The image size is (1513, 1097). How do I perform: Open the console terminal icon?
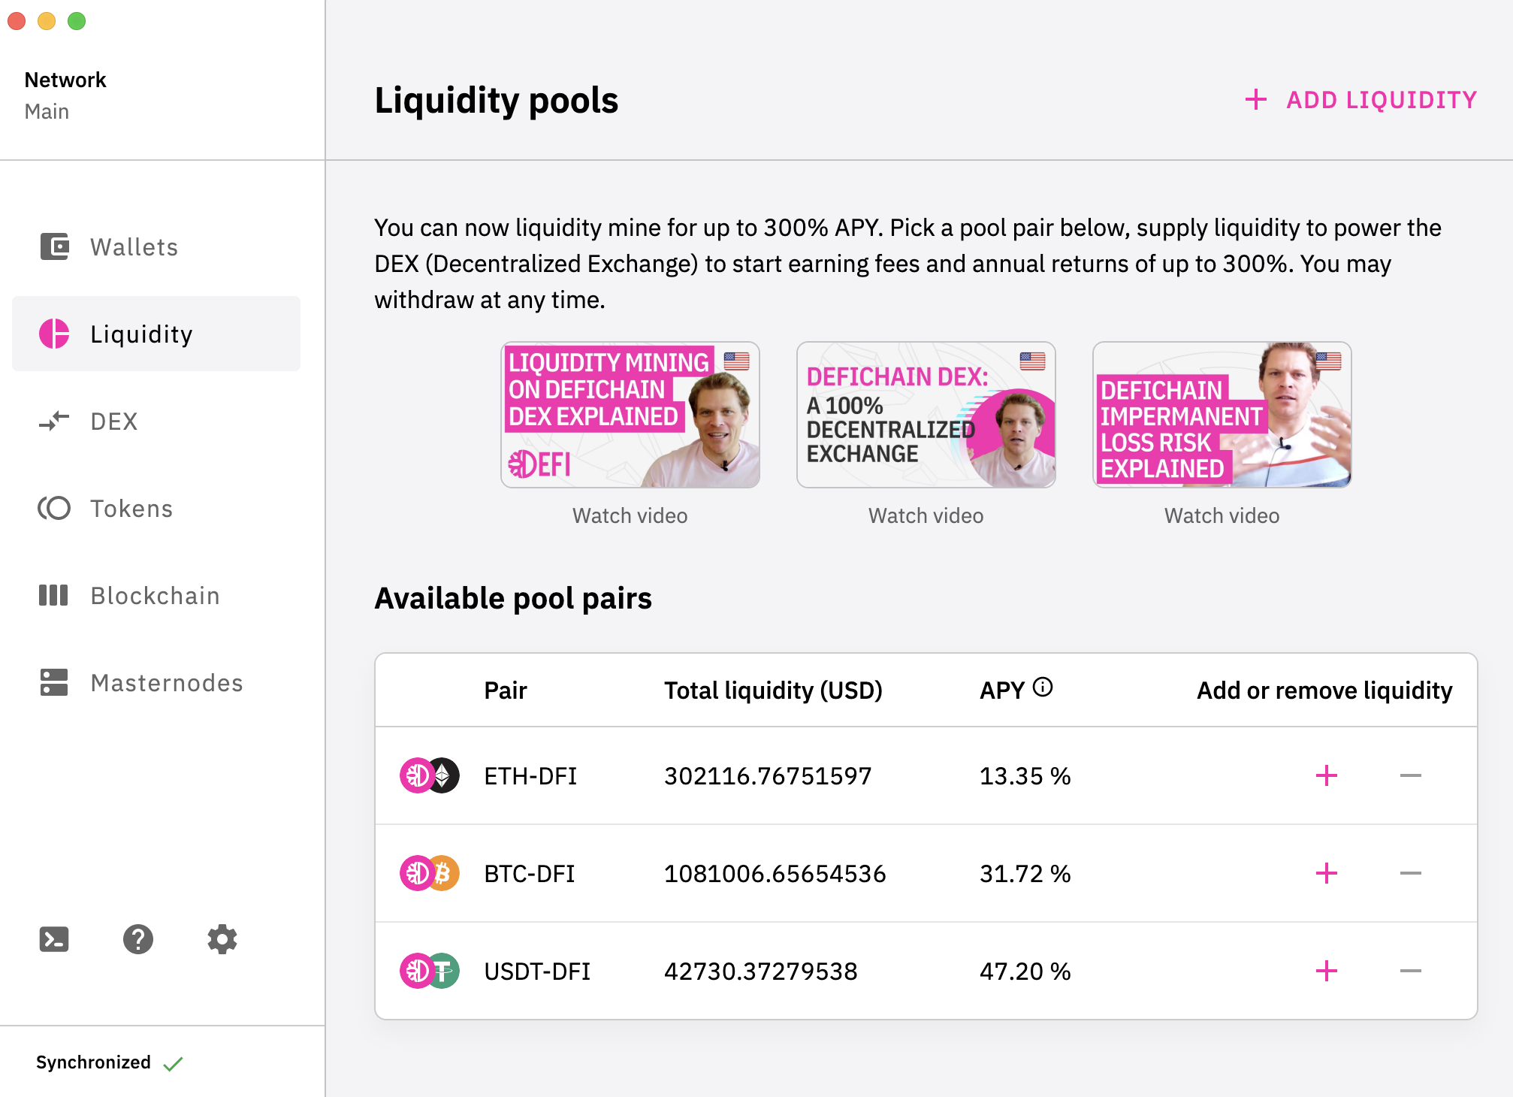click(54, 939)
